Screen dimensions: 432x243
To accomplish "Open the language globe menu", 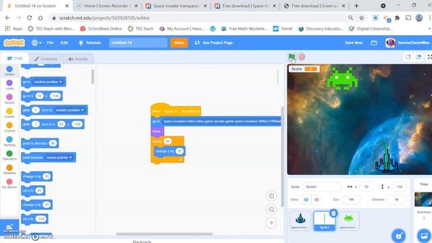I will (36, 43).
